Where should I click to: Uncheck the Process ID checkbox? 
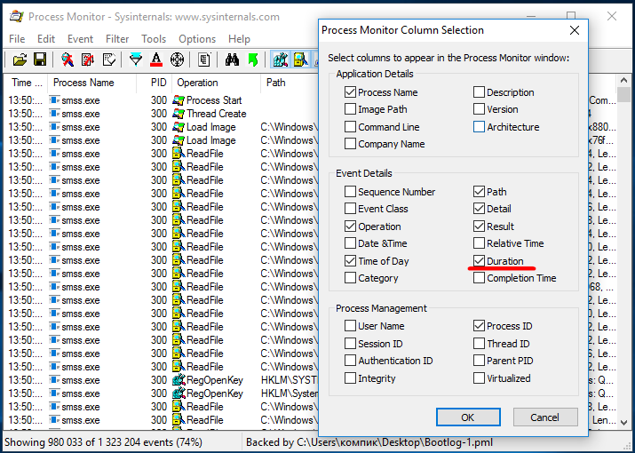coord(479,325)
